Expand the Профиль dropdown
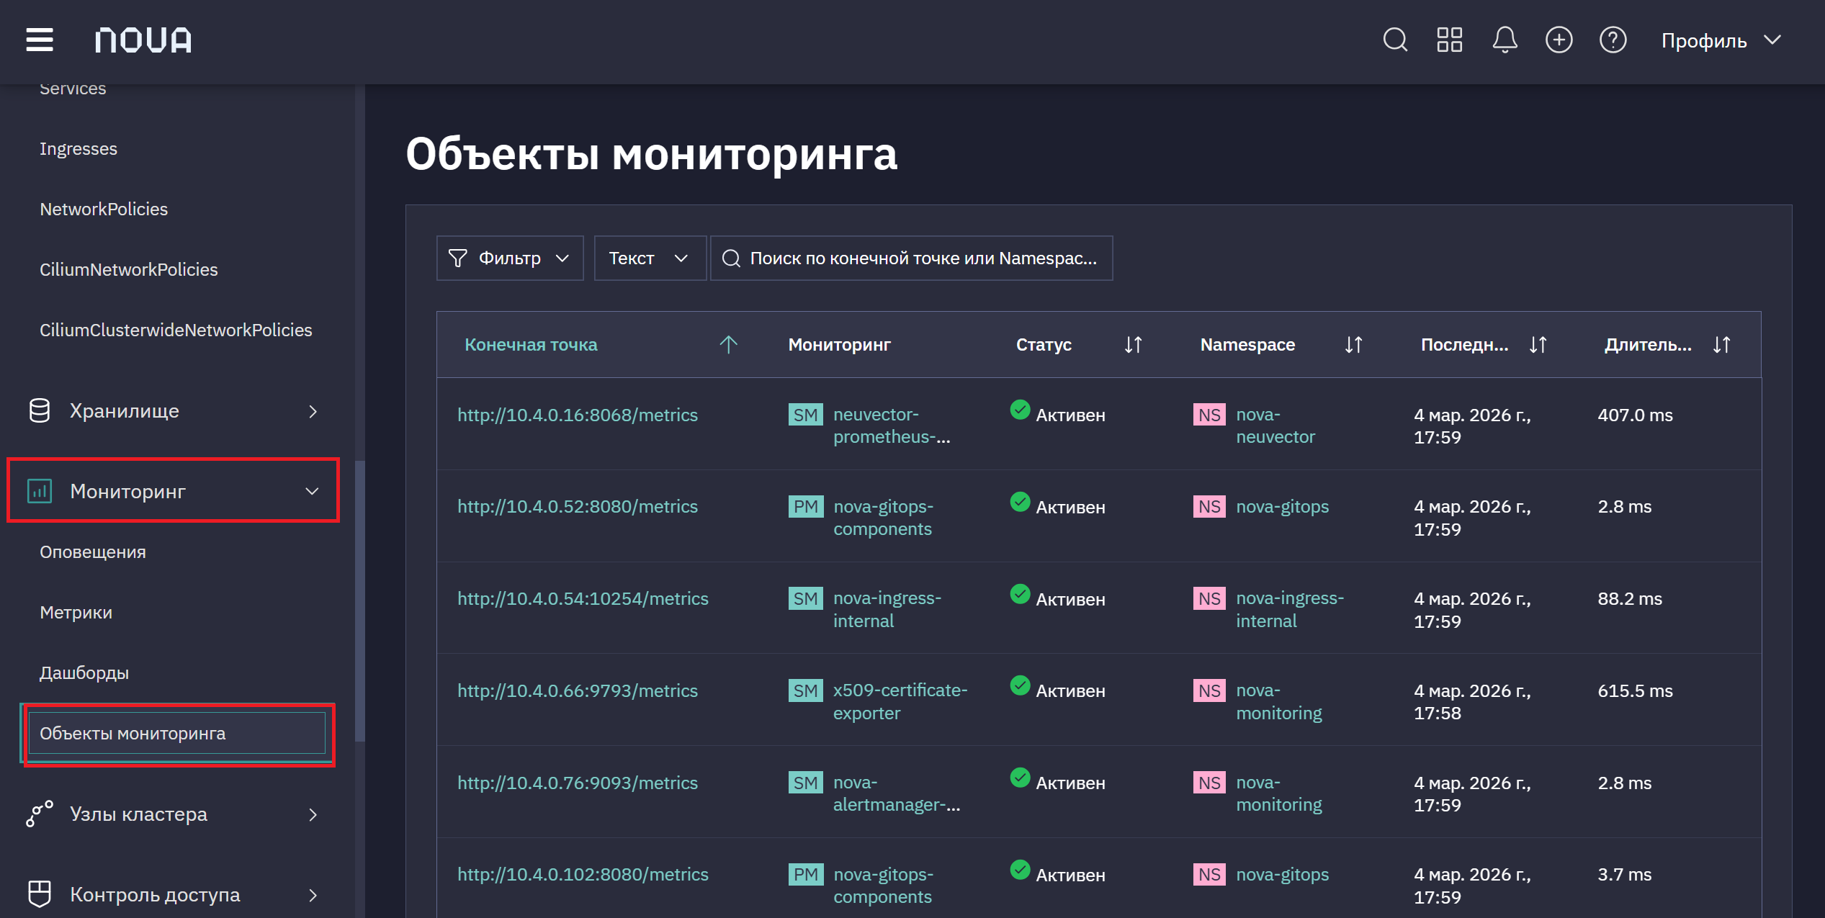The height and width of the screenshot is (918, 1825). coord(1721,40)
